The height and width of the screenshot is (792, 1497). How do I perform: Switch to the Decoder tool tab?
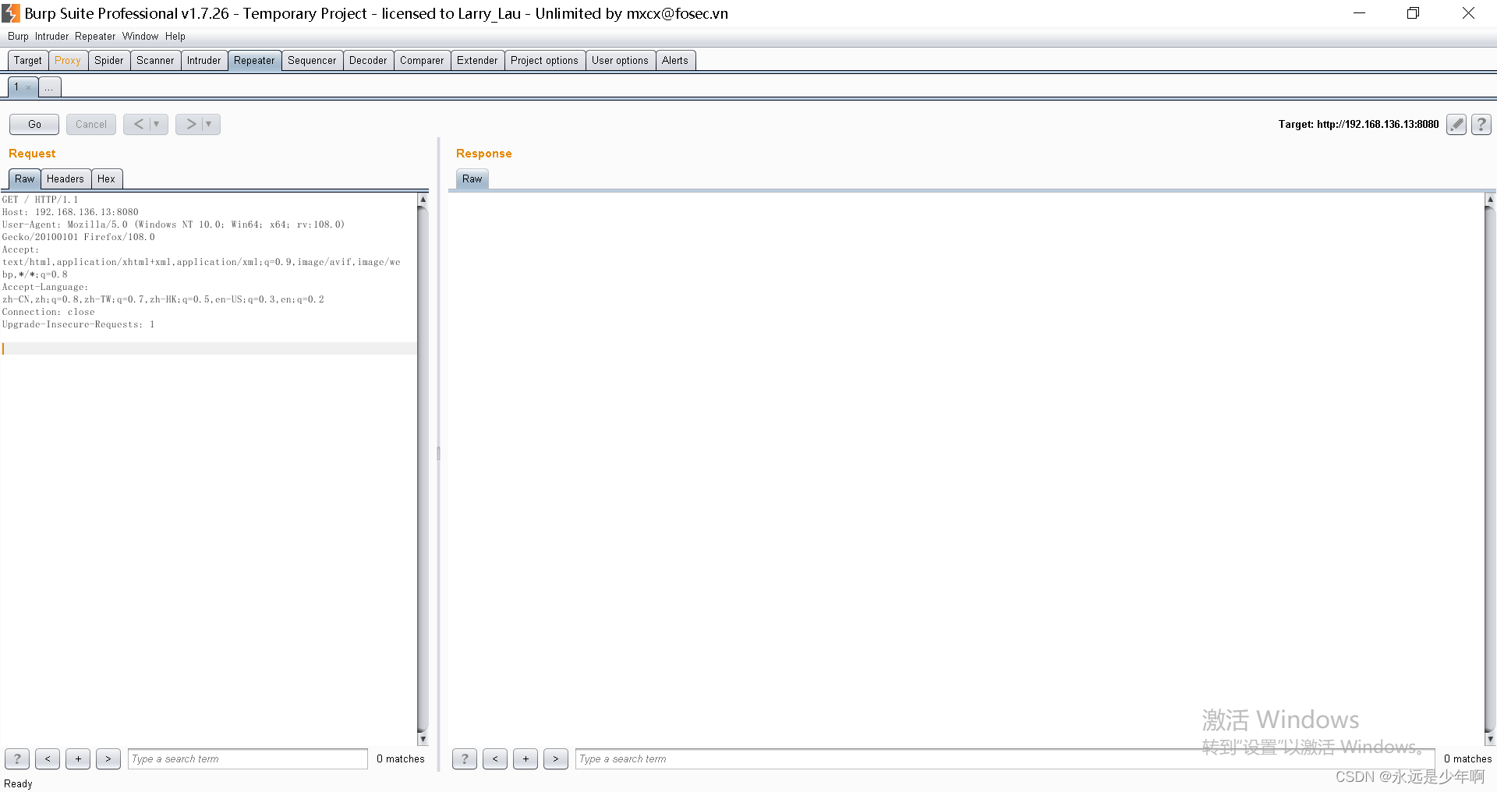pos(368,61)
